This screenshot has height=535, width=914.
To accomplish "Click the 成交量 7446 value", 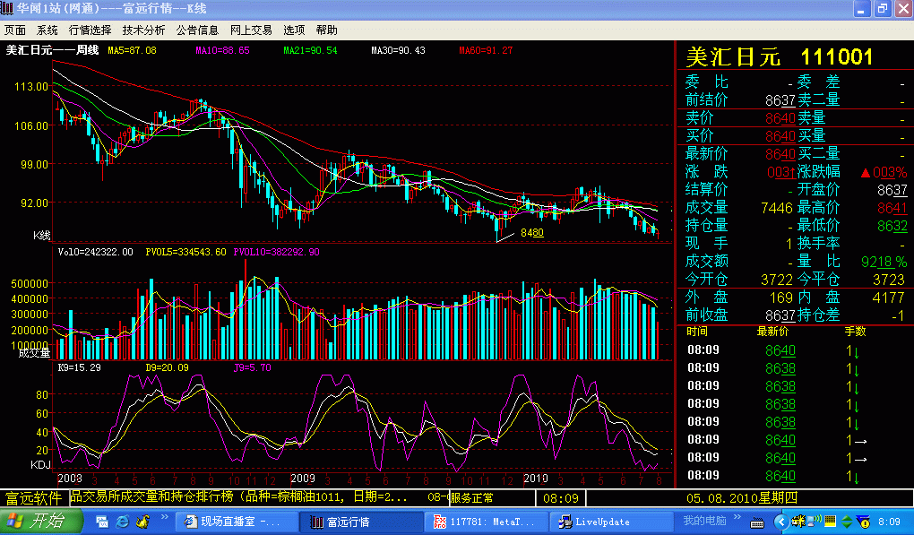I will coord(777,208).
